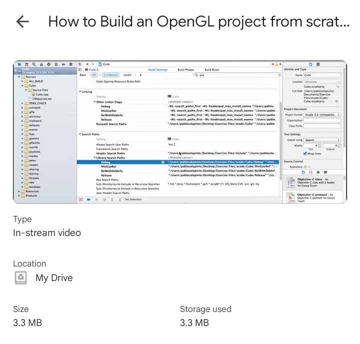Go back using the left arrow
360x344 pixels.
coord(22,21)
